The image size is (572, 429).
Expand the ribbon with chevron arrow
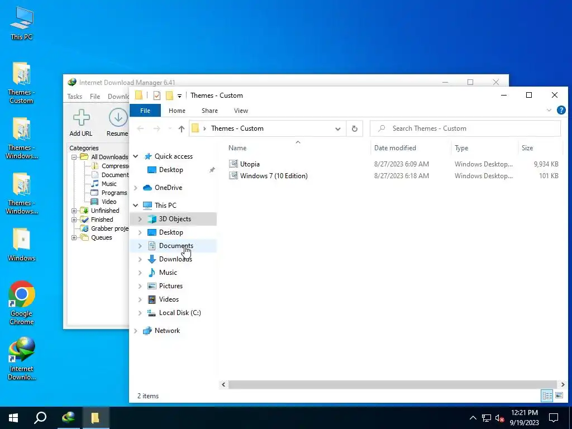tap(549, 110)
